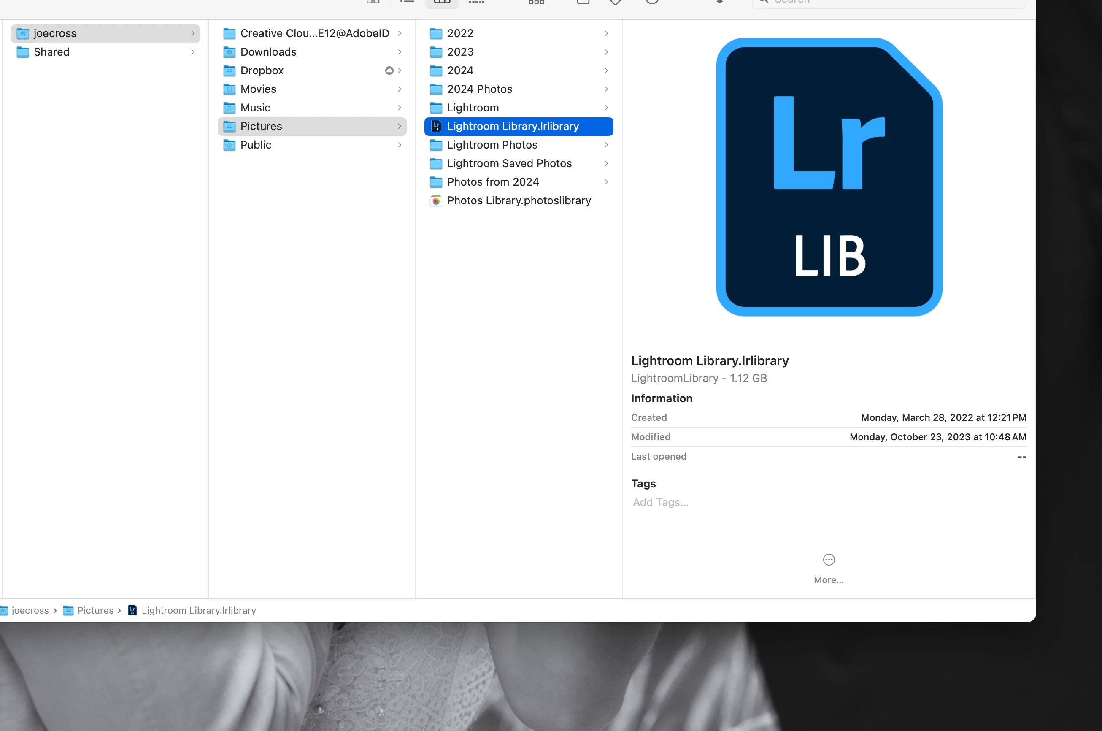1102x731 pixels.
Task: Expand the Lightroom Saved Photos chevron
Action: [x=606, y=163]
